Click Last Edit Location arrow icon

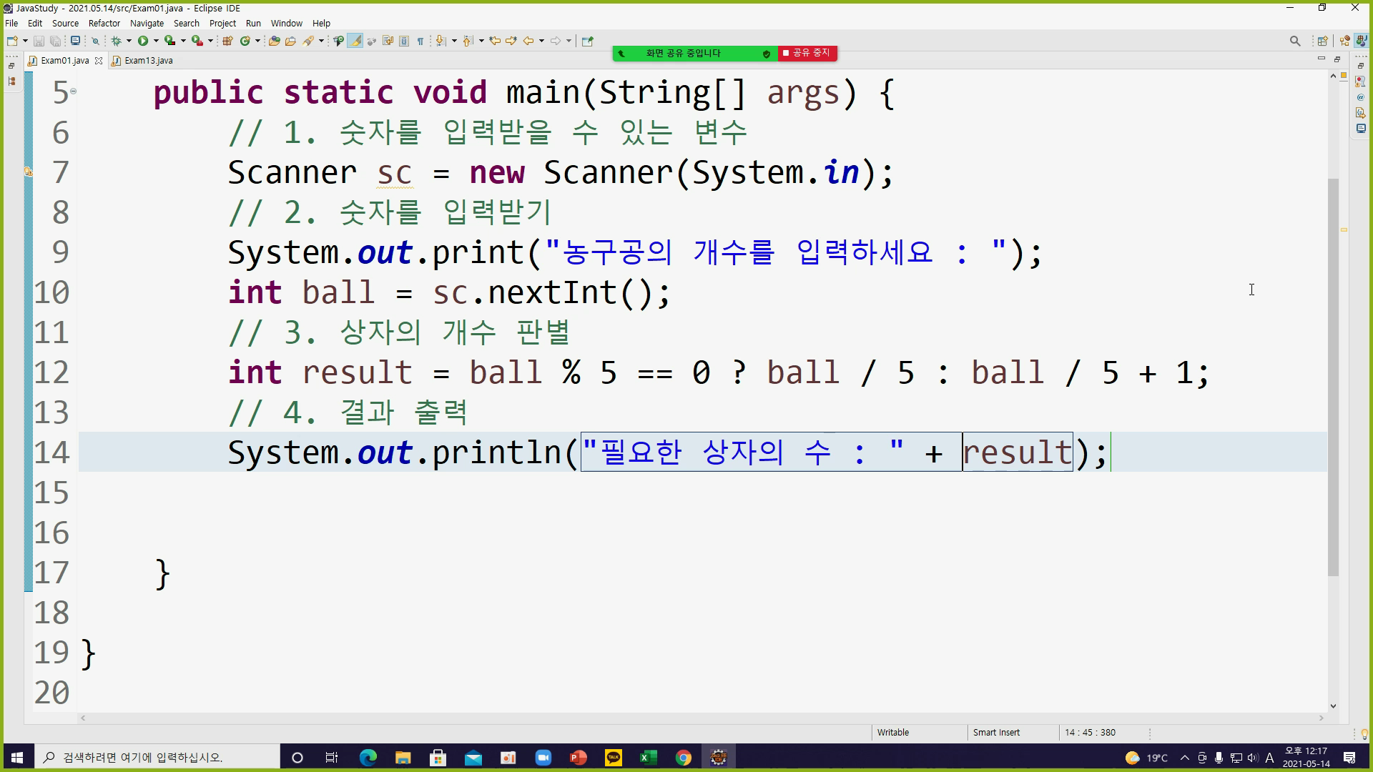pyautogui.click(x=494, y=41)
